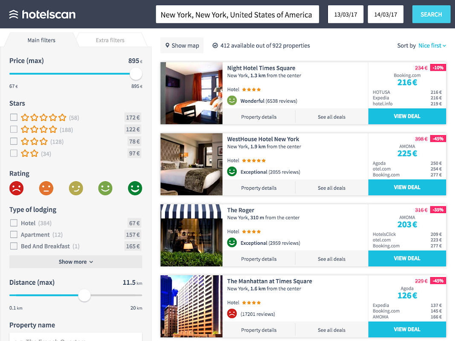Select the dark green happiest rating face

coord(135,188)
